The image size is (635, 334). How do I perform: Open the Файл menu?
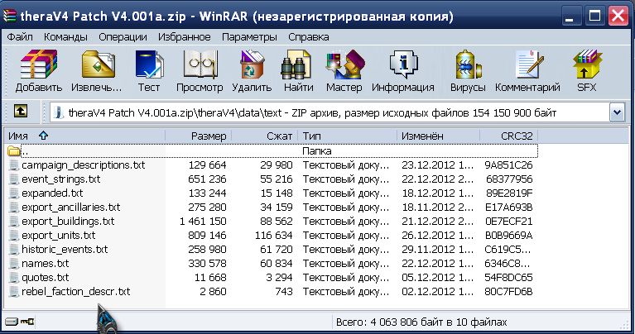pyautogui.click(x=20, y=37)
